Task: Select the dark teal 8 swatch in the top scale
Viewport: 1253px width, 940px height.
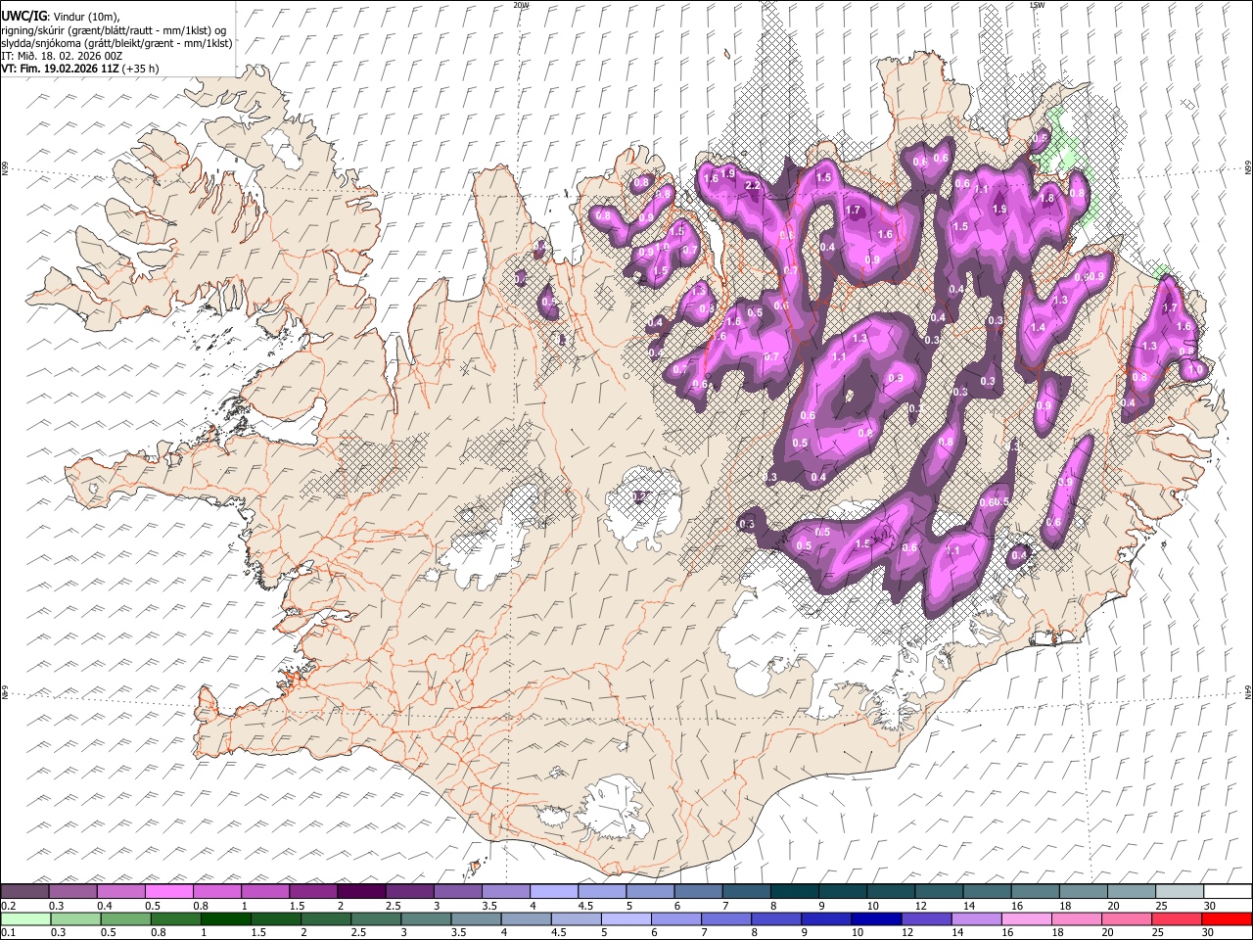Action: click(793, 892)
